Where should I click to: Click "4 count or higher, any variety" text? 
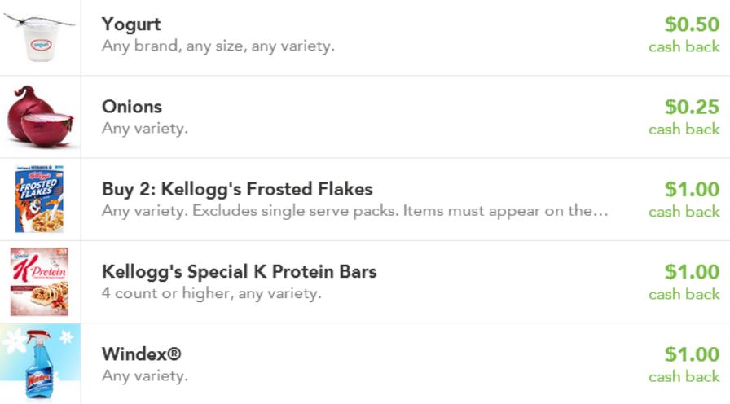(x=211, y=293)
